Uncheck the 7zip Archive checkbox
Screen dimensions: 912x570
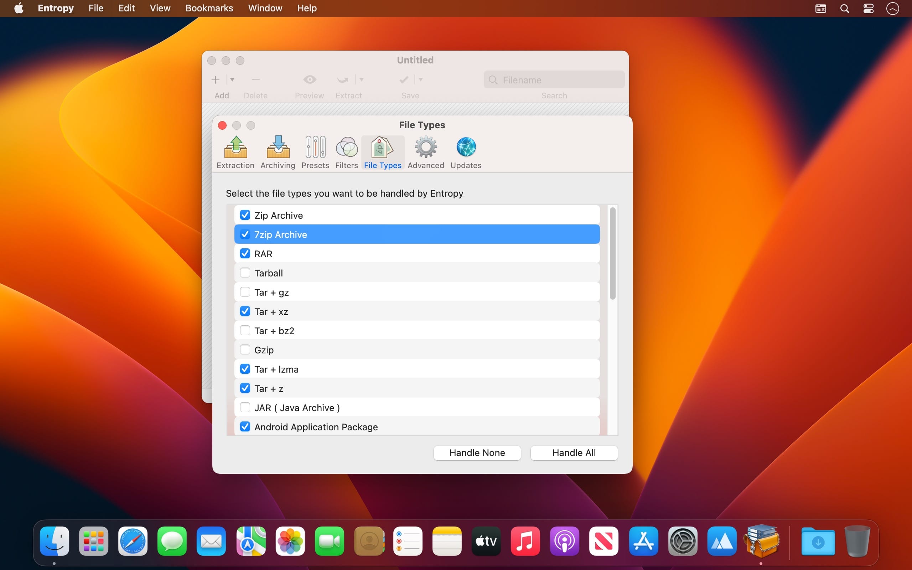[245, 234]
